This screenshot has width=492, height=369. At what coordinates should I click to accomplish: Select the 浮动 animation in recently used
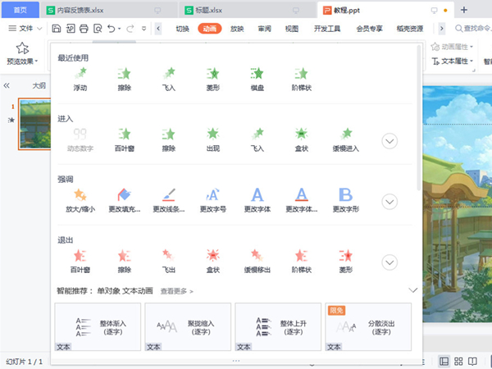80,78
